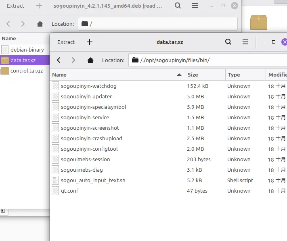Viewport: 287px width, 241px height.
Task: Sort by the Name column in data.tar.xz window
Action: (117, 75)
